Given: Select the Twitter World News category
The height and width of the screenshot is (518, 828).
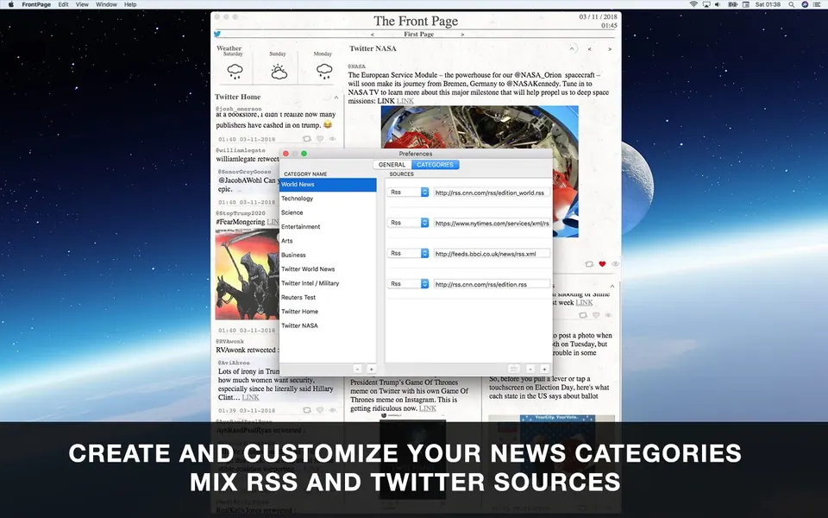Looking at the screenshot, I should [x=328, y=269].
